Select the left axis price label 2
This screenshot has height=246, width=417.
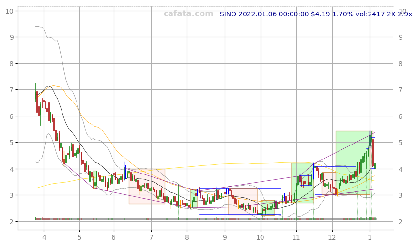click(x=12, y=221)
